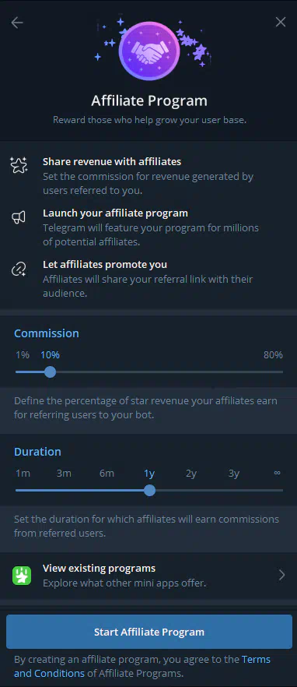This screenshot has width=297, height=687.
Task: Open View existing programs row
Action: (148, 576)
